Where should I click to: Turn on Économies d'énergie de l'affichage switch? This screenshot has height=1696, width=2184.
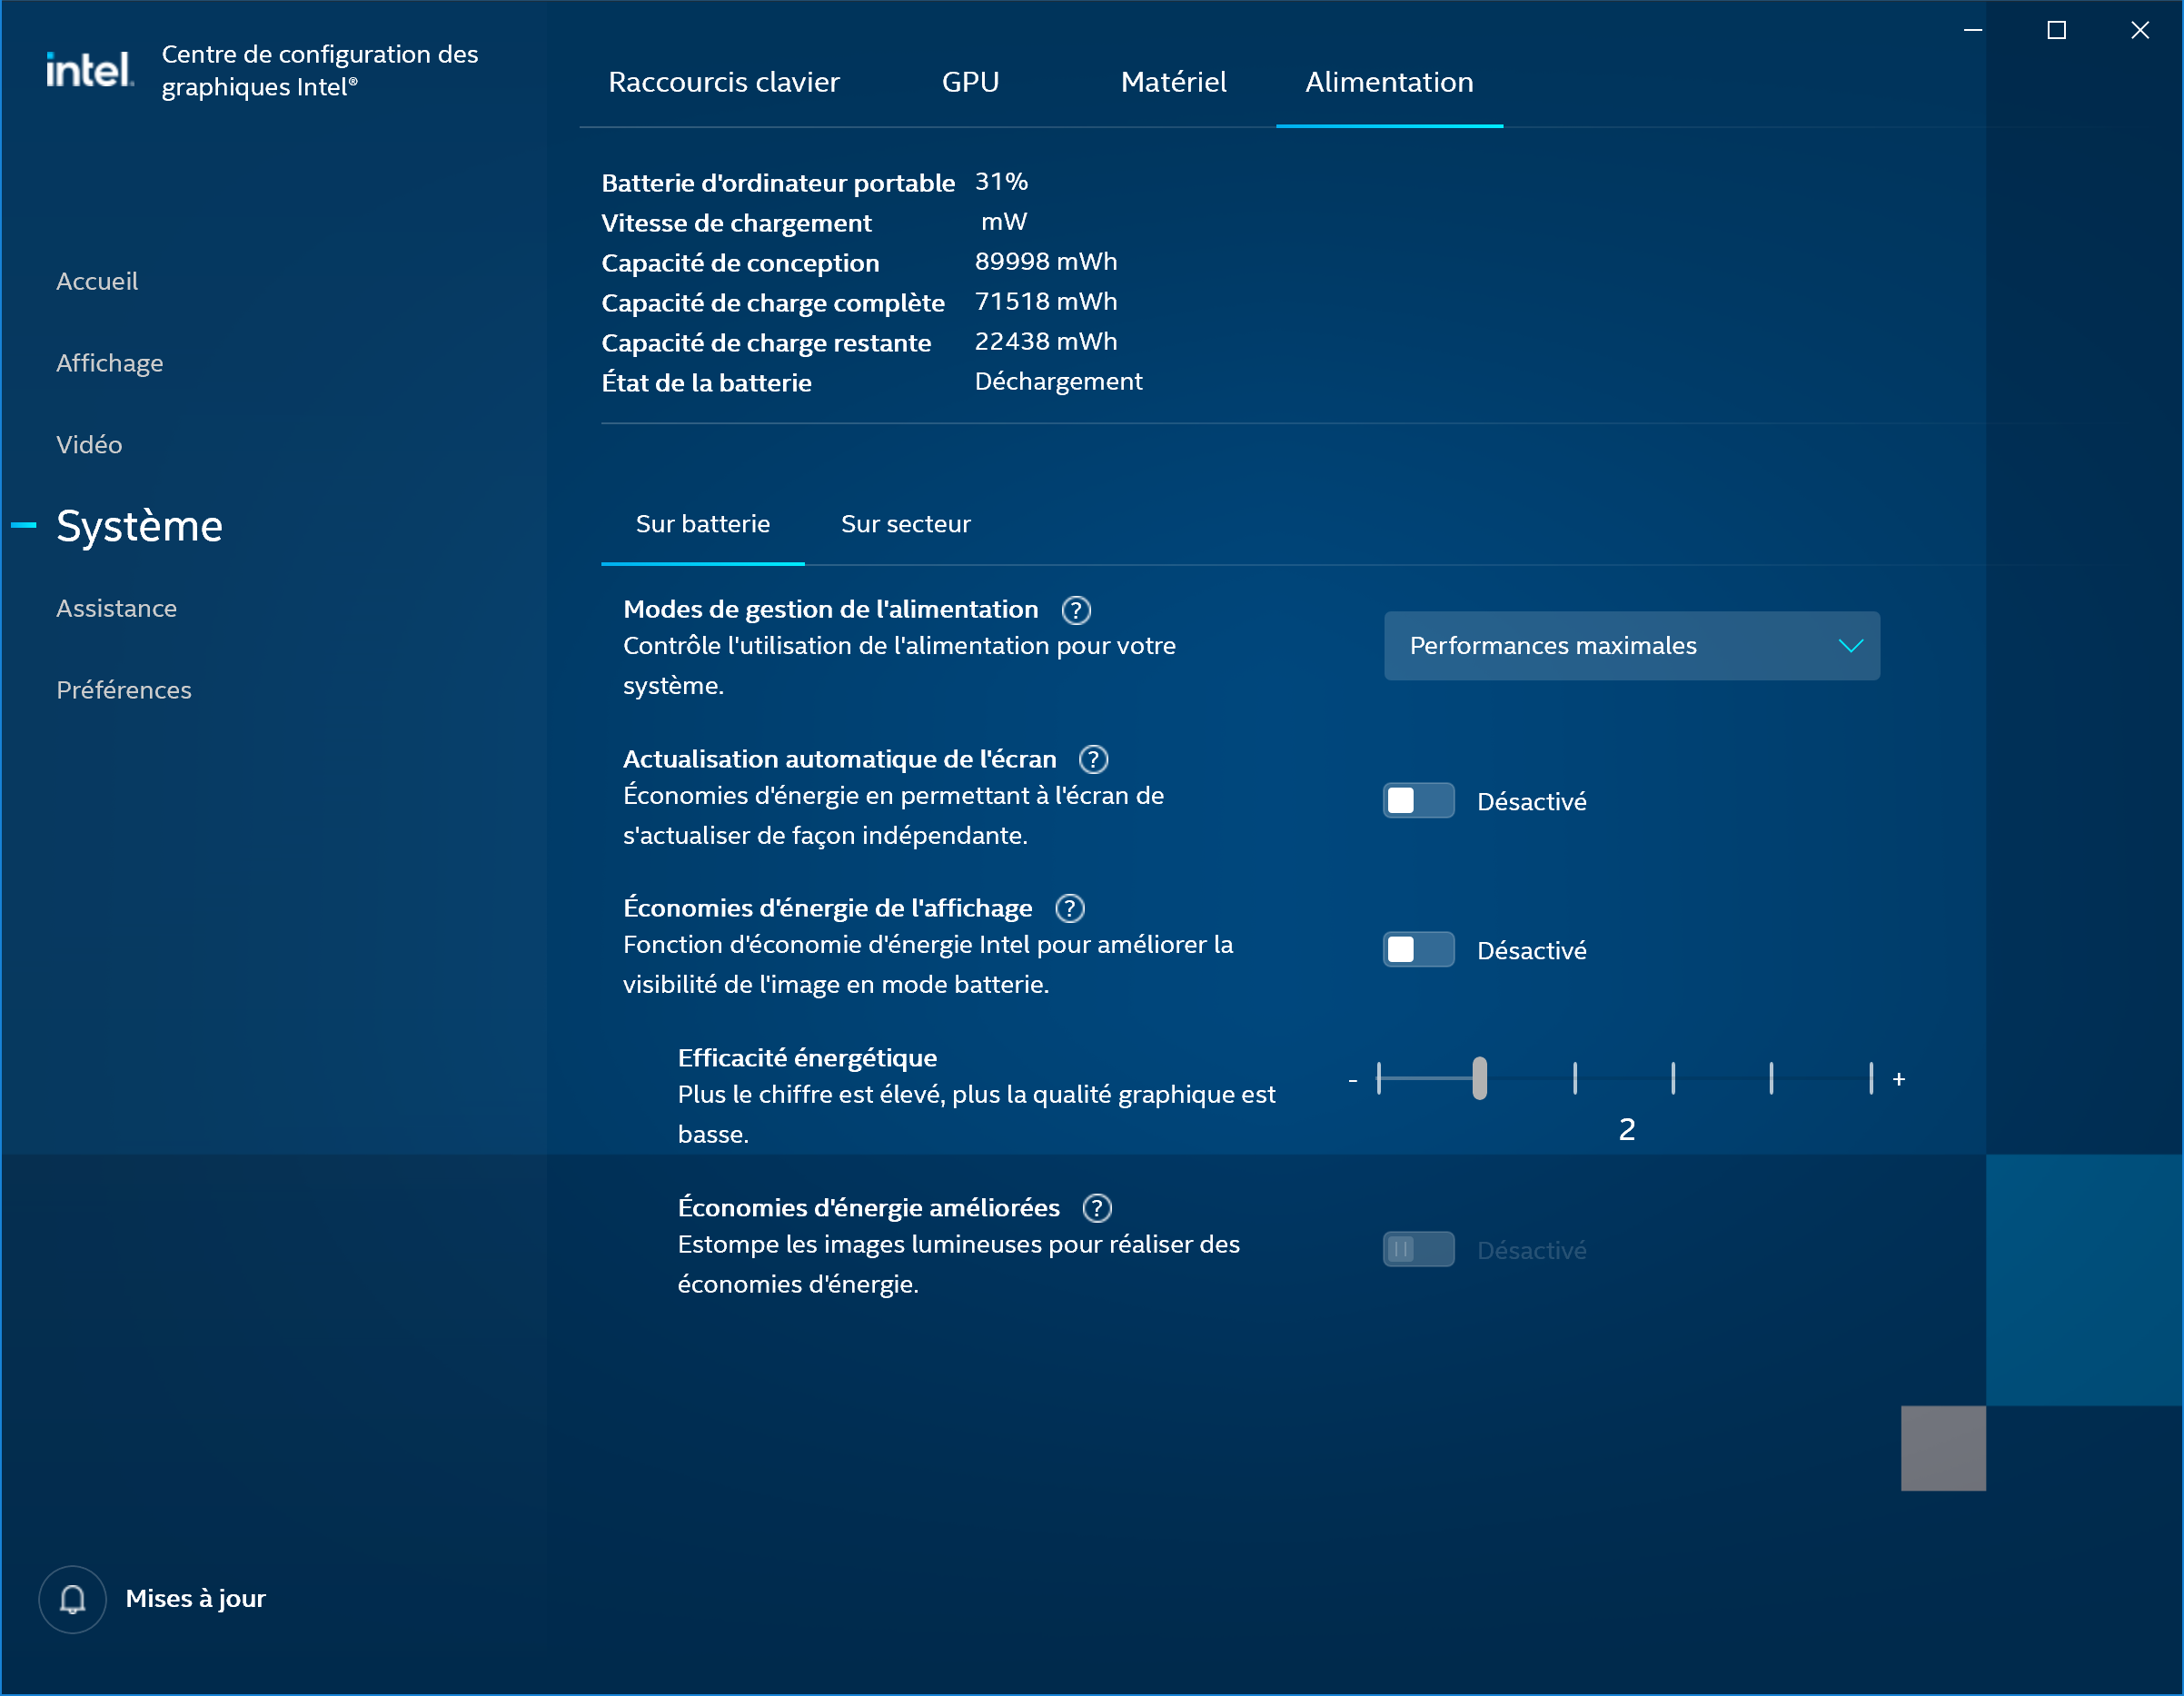pyautogui.click(x=1418, y=950)
